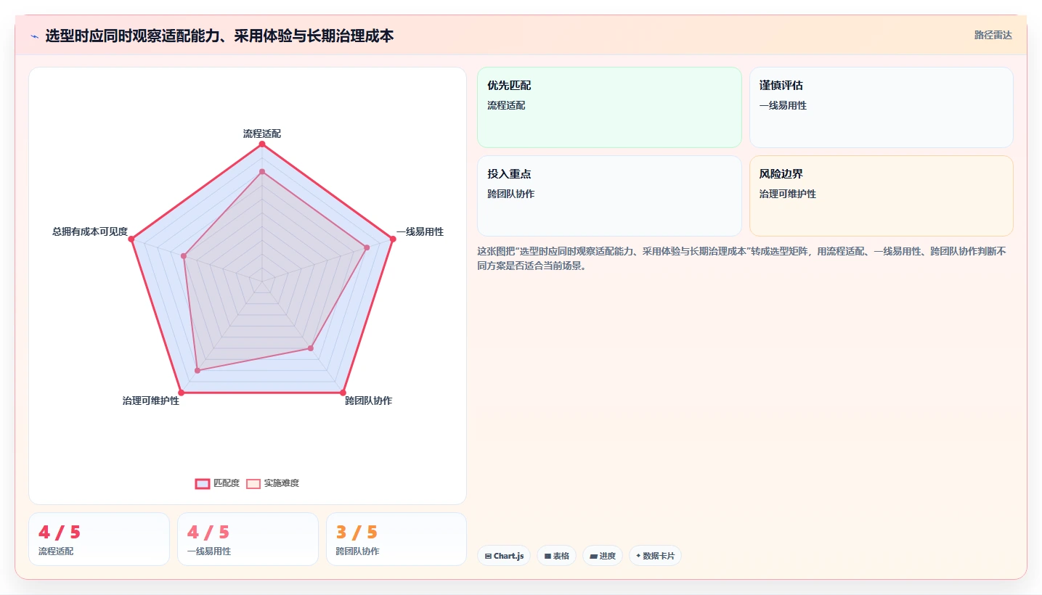The height and width of the screenshot is (595, 1042).
Task: Click the chart icon in Chart.js chip
Action: point(489,557)
